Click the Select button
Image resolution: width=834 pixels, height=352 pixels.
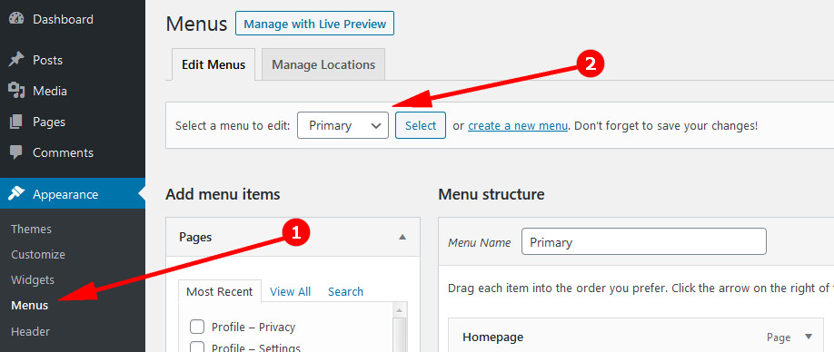click(421, 125)
